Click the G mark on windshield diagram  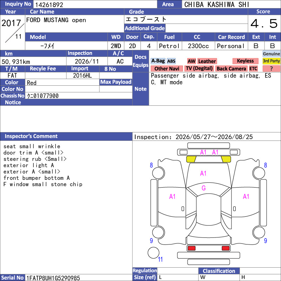204,188
